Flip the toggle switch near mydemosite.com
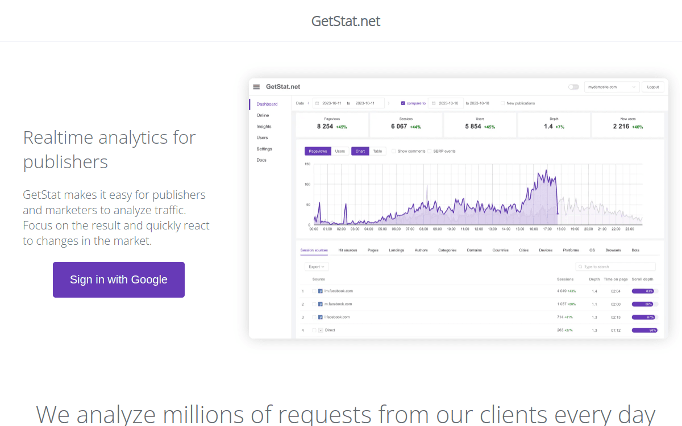Viewport: 682px width, 426px height. tap(573, 86)
